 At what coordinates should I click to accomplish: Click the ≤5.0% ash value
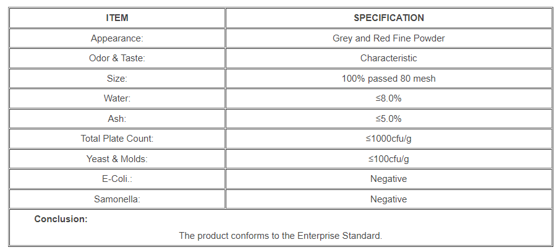pos(388,119)
